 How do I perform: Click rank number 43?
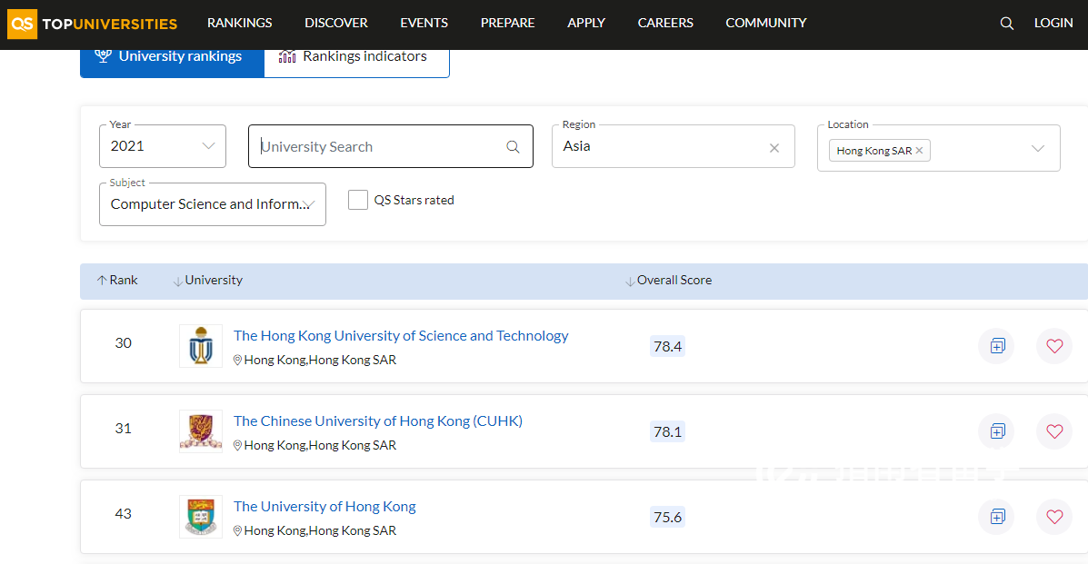(x=124, y=514)
